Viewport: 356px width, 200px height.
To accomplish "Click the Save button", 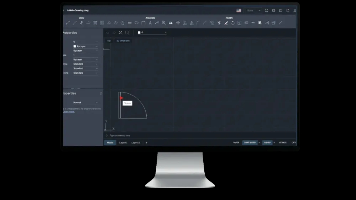I will (x=250, y=10).
